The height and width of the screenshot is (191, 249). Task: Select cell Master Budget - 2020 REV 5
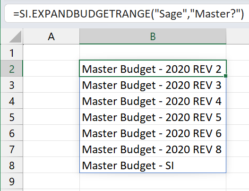153,117
